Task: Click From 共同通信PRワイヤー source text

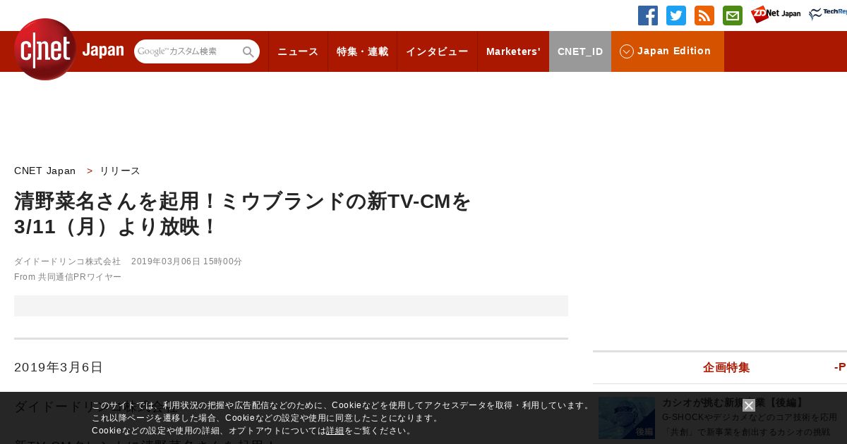Action: pos(68,277)
